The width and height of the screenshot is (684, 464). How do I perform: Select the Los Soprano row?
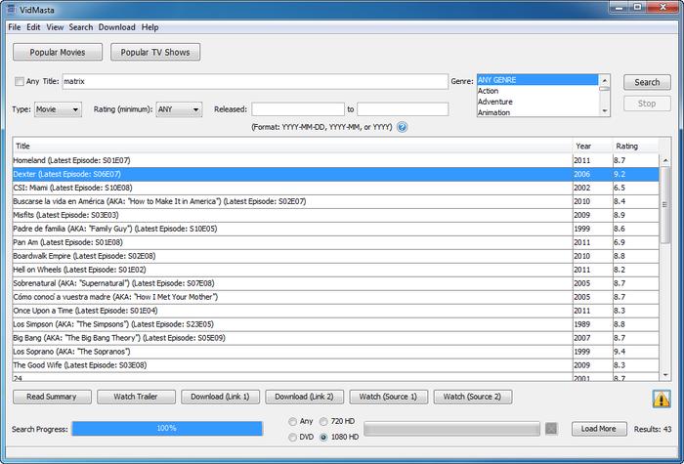pyautogui.click(x=336, y=352)
